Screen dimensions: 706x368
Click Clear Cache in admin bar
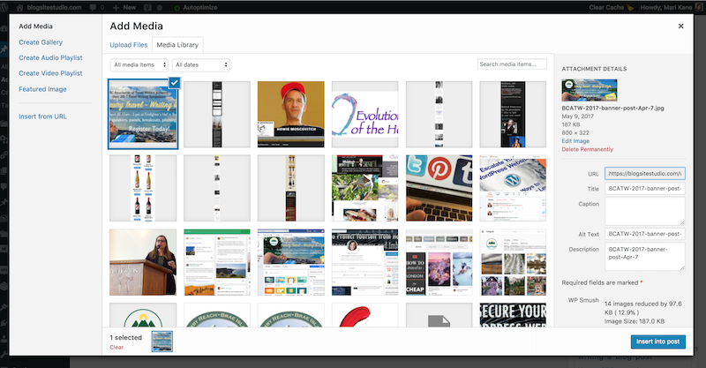click(x=611, y=7)
